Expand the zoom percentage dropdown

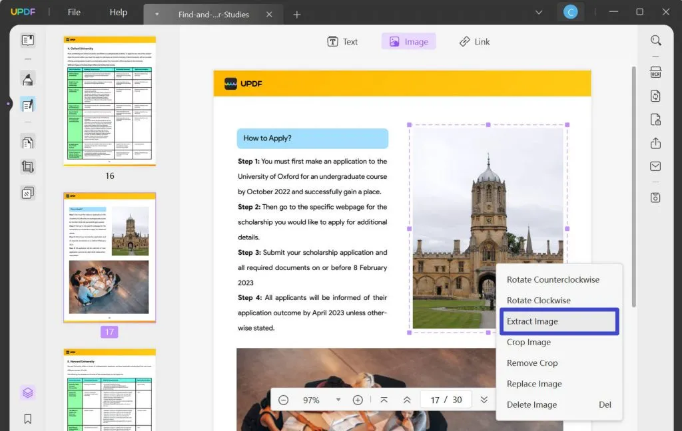coord(338,400)
